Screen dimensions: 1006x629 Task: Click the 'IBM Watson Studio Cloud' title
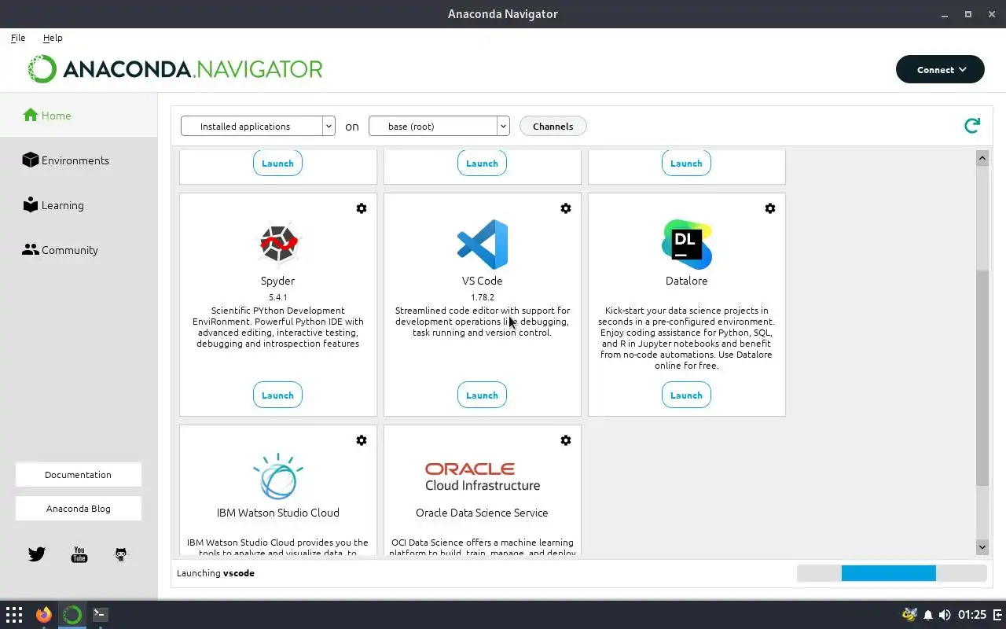[x=278, y=513]
